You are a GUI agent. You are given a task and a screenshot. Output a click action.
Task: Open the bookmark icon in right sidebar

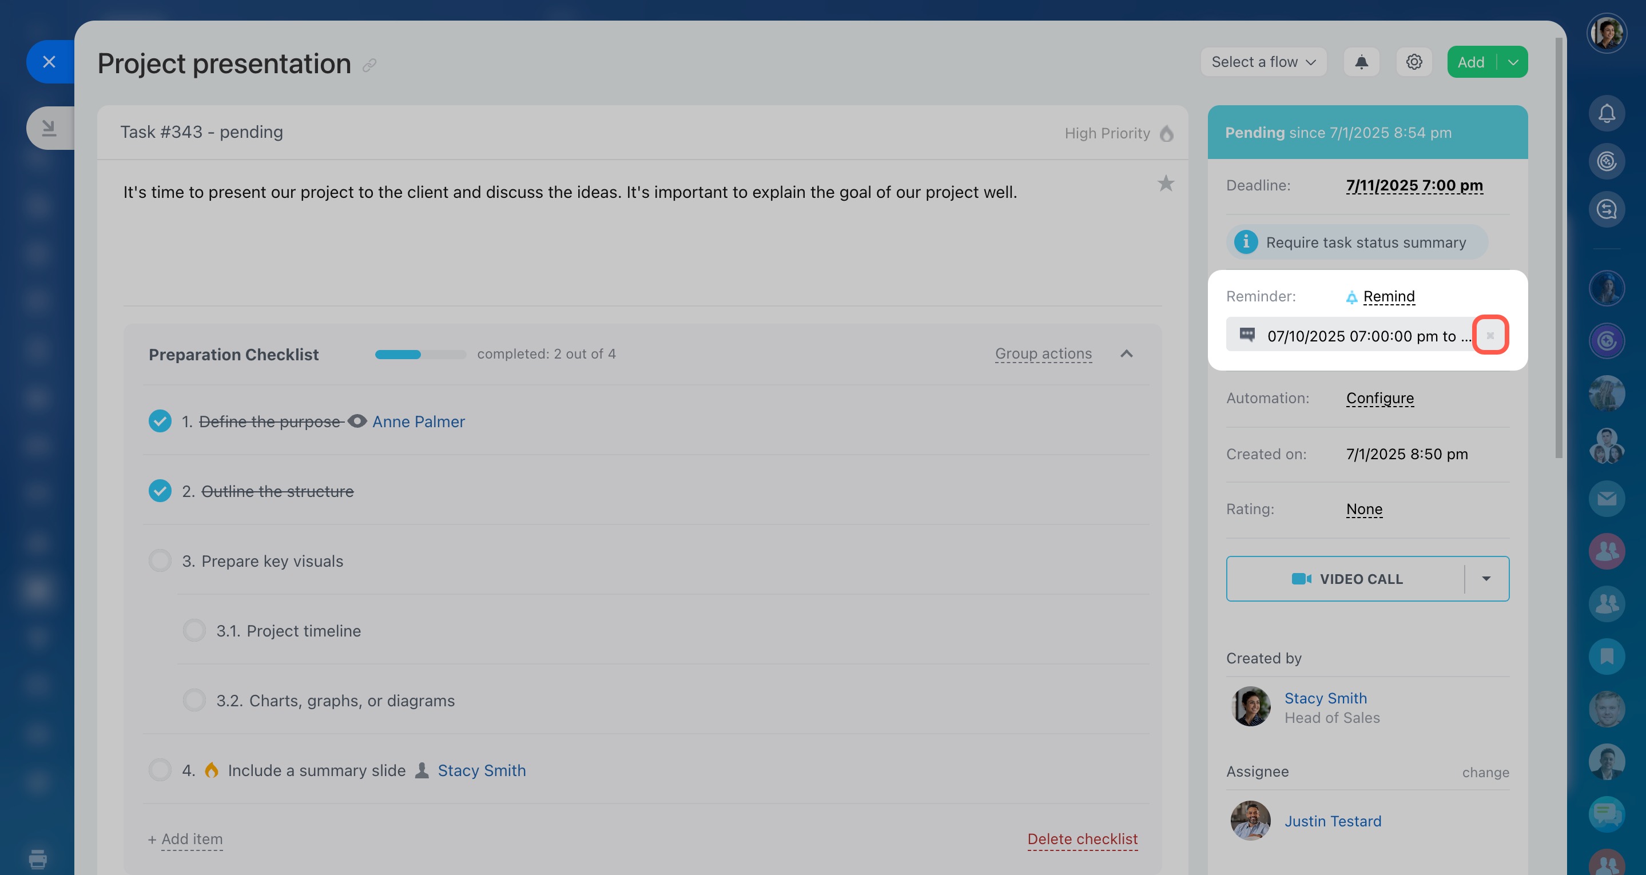(1607, 656)
